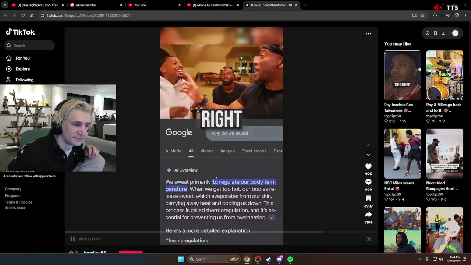Open Spotify from the taskbar
Screen dimensions: 471x265
[290, 259]
